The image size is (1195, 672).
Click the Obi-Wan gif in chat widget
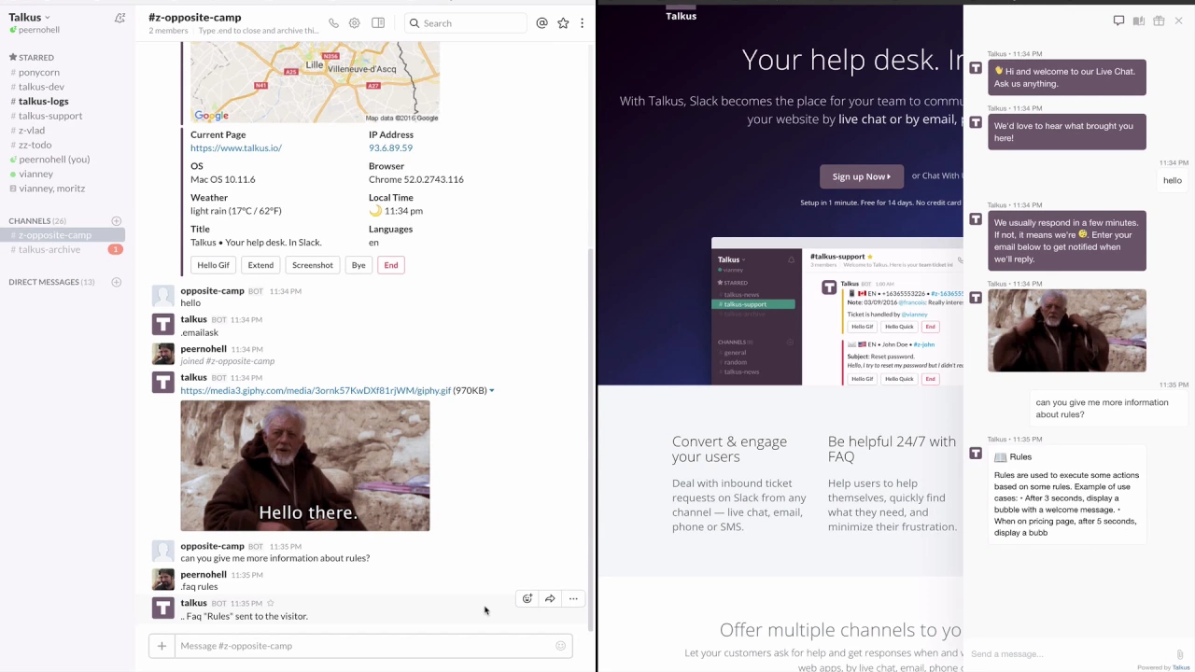coord(1067,330)
